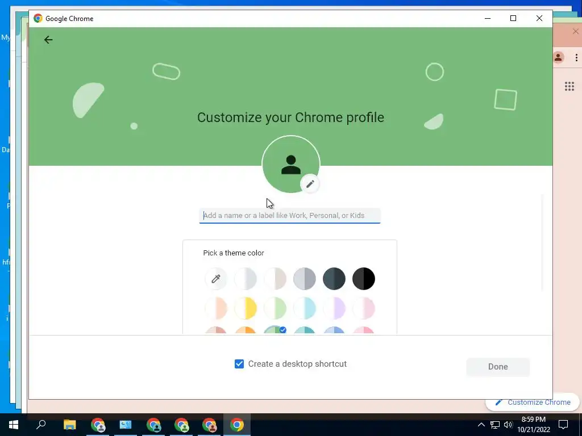Open custom color picker eyedropper swatch
Viewport: 582px width, 436px height.
click(215, 278)
